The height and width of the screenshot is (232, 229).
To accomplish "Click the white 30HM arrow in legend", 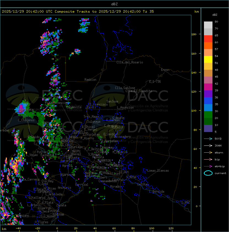I will [x=208, y=145].
